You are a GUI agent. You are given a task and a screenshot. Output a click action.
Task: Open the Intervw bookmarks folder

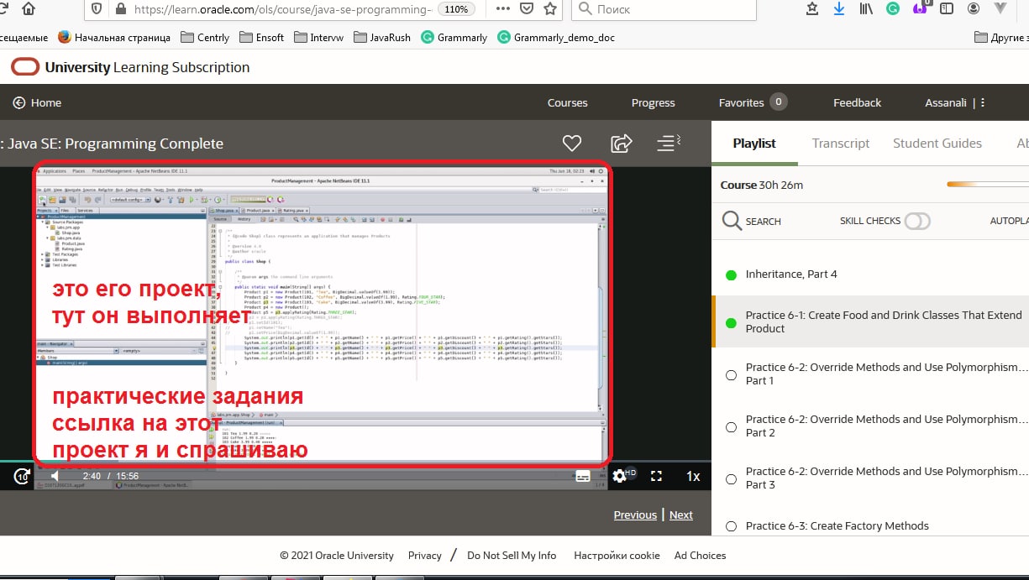point(318,37)
